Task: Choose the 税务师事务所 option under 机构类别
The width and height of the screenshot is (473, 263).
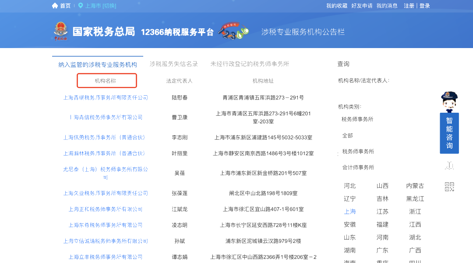Action: tap(357, 151)
